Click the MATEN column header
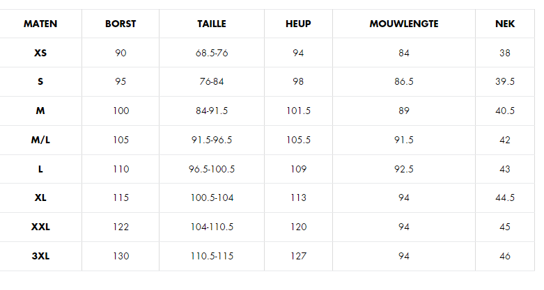This screenshot has height=290, width=544. (x=40, y=24)
